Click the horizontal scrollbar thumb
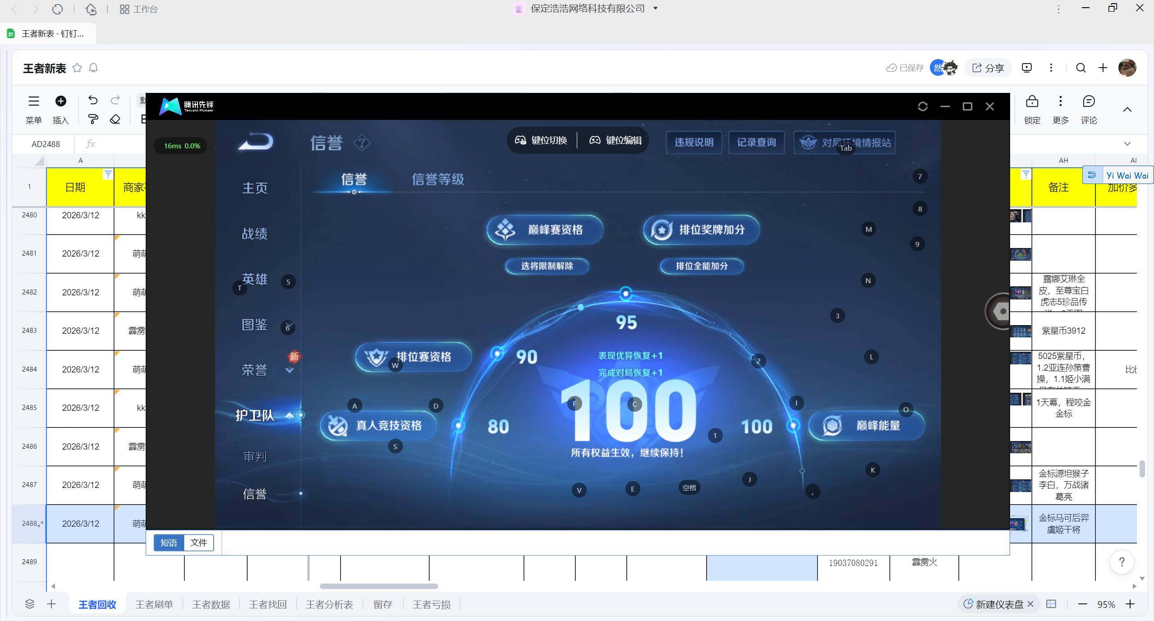1154x621 pixels. pyautogui.click(x=379, y=586)
